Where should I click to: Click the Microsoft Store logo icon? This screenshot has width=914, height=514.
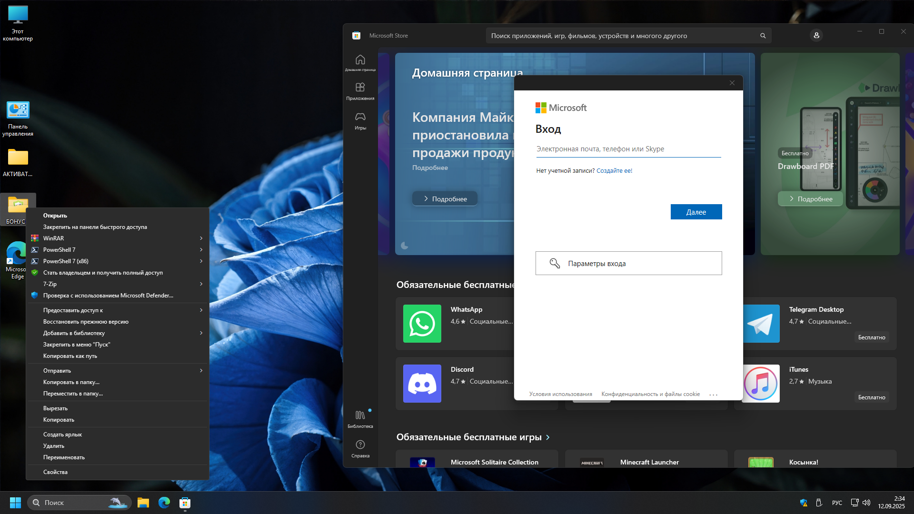(x=356, y=36)
